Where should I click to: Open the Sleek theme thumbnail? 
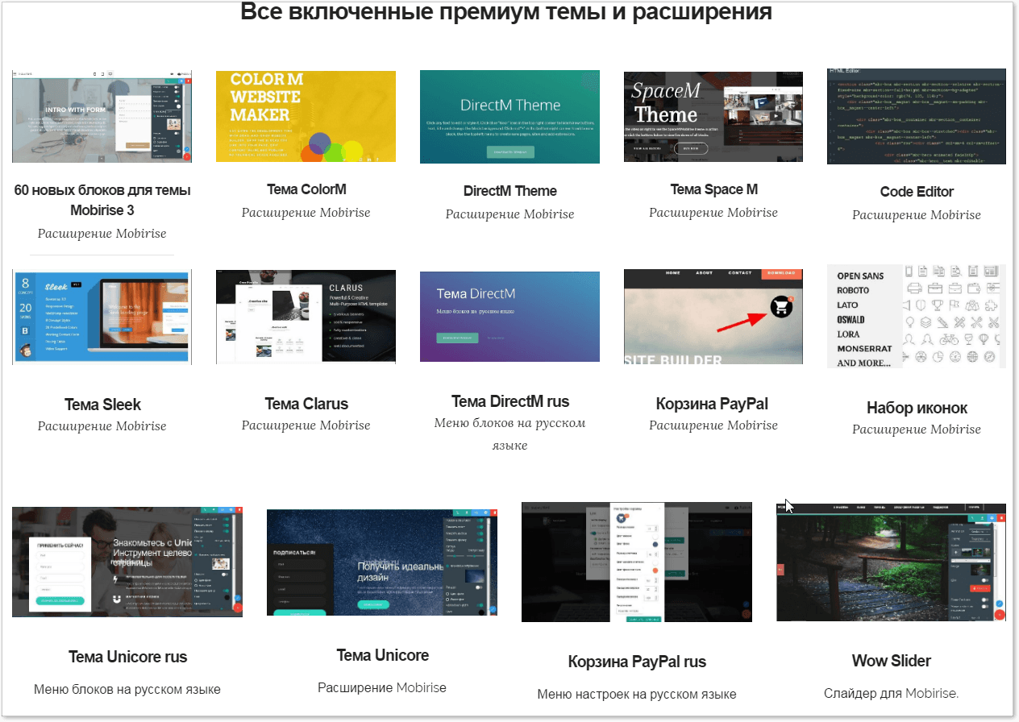point(102,317)
